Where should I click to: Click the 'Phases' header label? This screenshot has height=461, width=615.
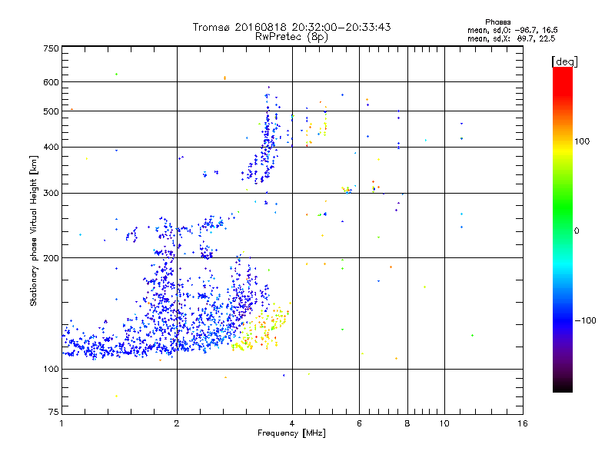pos(497,22)
